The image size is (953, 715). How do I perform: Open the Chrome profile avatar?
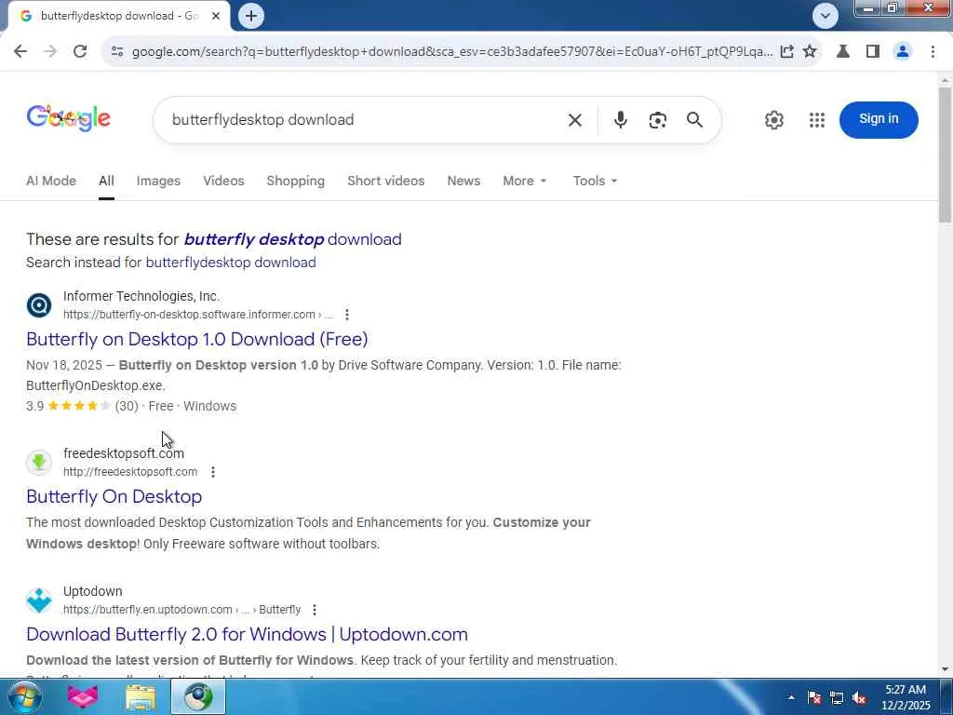coord(903,52)
